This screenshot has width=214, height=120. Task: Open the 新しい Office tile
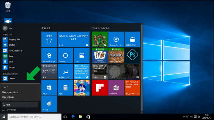132,88
